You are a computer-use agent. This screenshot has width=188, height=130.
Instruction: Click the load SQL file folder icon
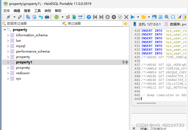coord(144,17)
